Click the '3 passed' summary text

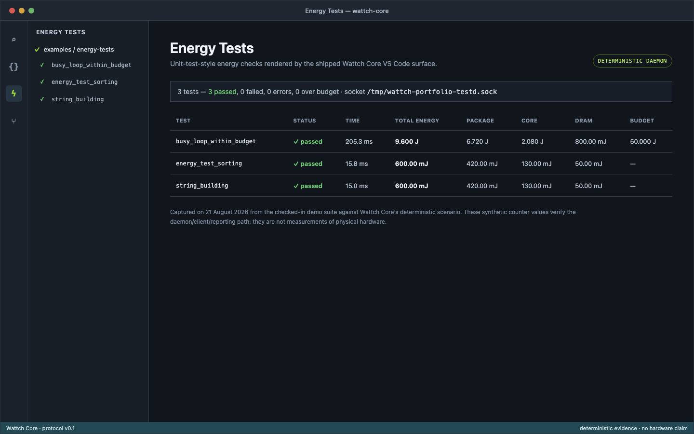tap(222, 92)
